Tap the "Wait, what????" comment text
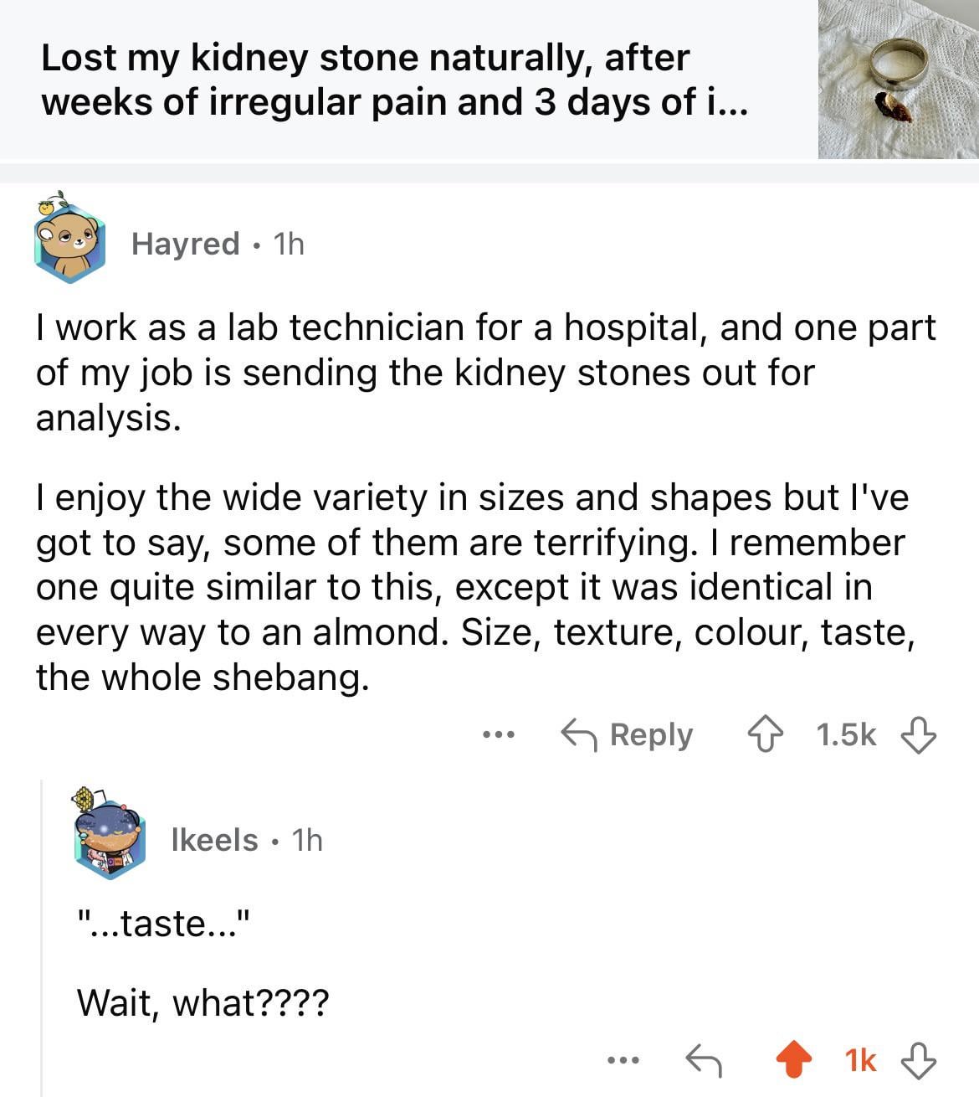This screenshot has height=1097, width=979. (203, 1002)
